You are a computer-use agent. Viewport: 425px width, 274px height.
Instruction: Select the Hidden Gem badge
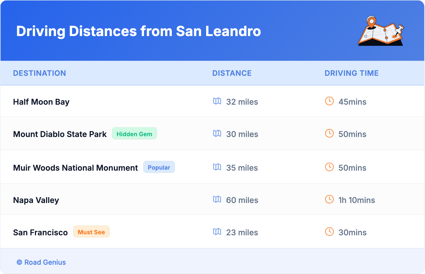point(134,134)
